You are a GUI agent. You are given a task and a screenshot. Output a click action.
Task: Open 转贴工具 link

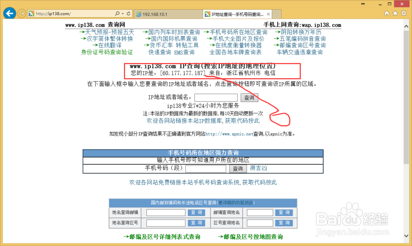tap(187, 45)
